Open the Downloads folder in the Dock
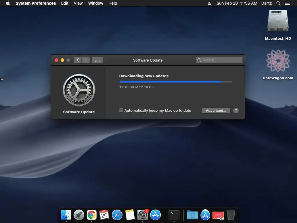This screenshot has height=223, width=297. point(193,215)
